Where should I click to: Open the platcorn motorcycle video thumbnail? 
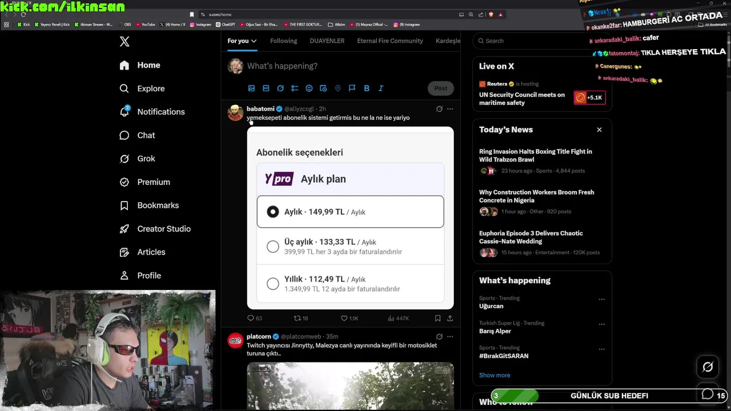click(x=350, y=386)
